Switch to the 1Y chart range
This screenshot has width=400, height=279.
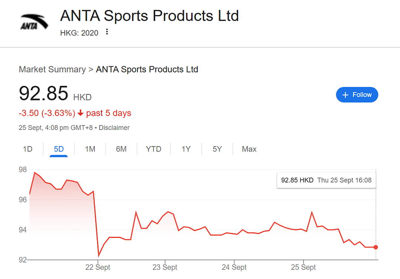(186, 149)
